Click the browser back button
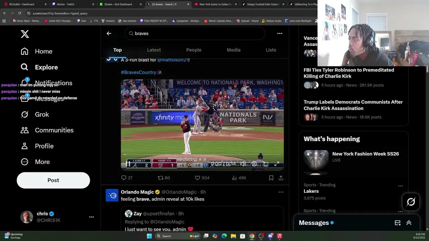This screenshot has width=429, height=241. tap(4, 13)
